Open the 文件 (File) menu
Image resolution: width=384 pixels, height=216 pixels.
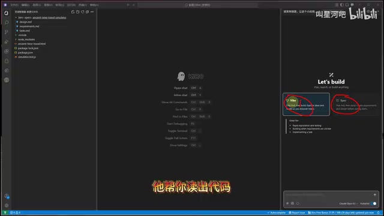(14, 5)
